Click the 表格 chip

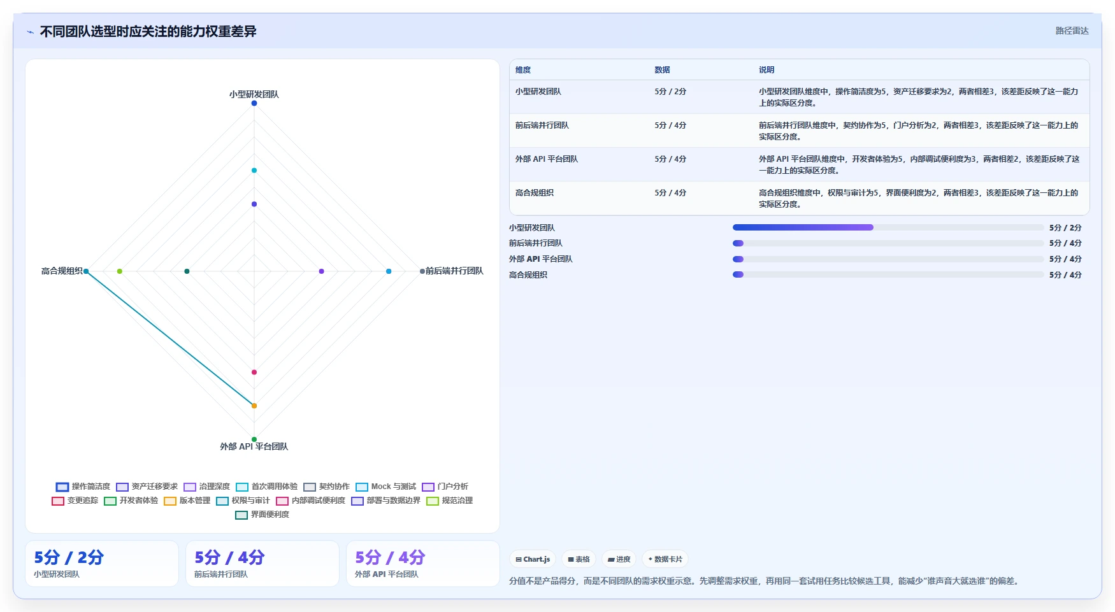[579, 559]
